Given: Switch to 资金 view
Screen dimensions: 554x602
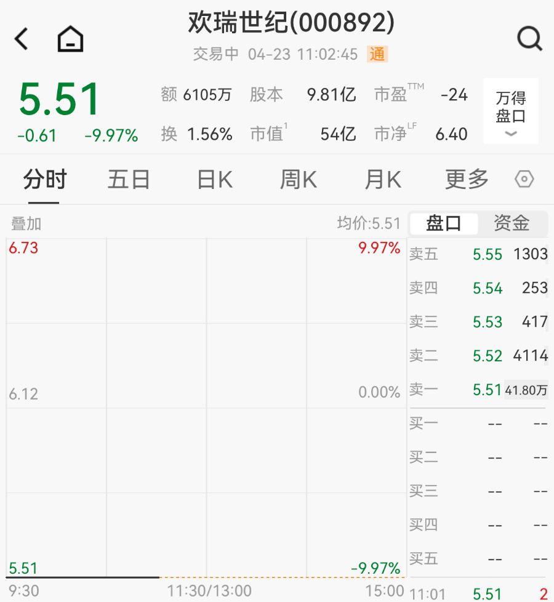Looking at the screenshot, I should [x=512, y=223].
